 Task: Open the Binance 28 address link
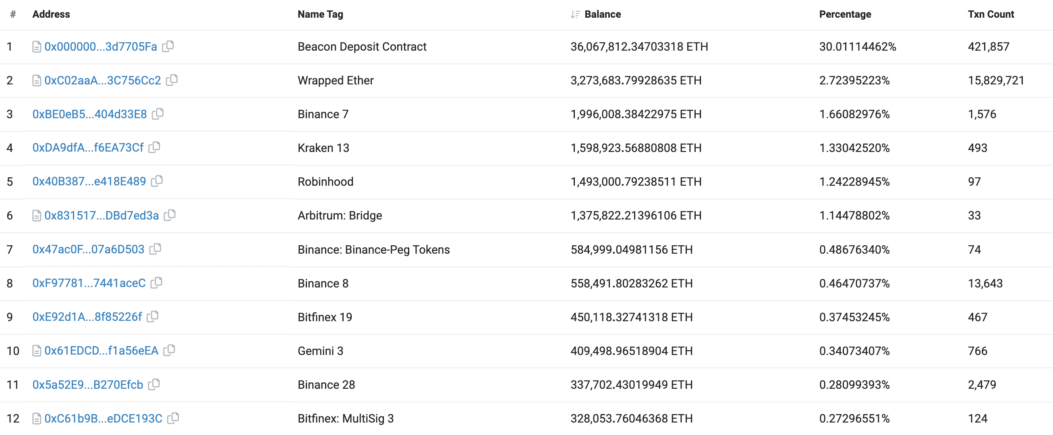[x=88, y=384]
